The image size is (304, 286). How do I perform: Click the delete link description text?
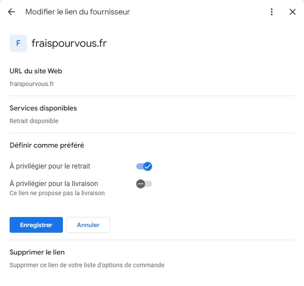pyautogui.click(x=87, y=265)
